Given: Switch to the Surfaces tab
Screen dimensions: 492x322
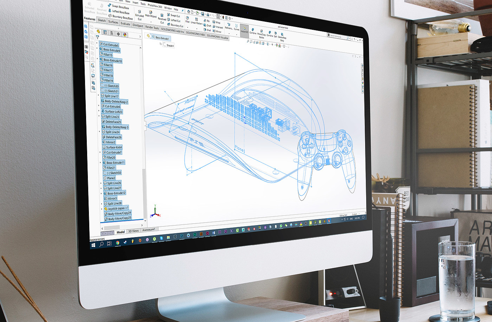Looking at the screenshot, I should pos(113,22).
